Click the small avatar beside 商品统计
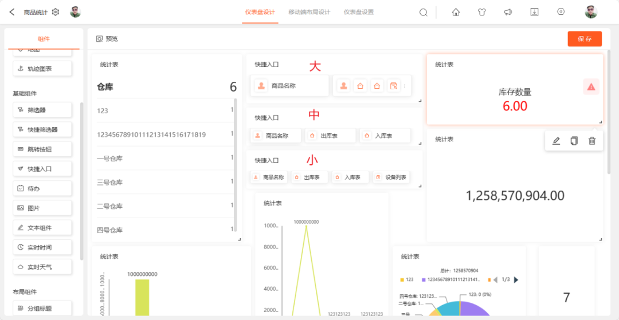The width and height of the screenshot is (619, 320). tap(76, 12)
